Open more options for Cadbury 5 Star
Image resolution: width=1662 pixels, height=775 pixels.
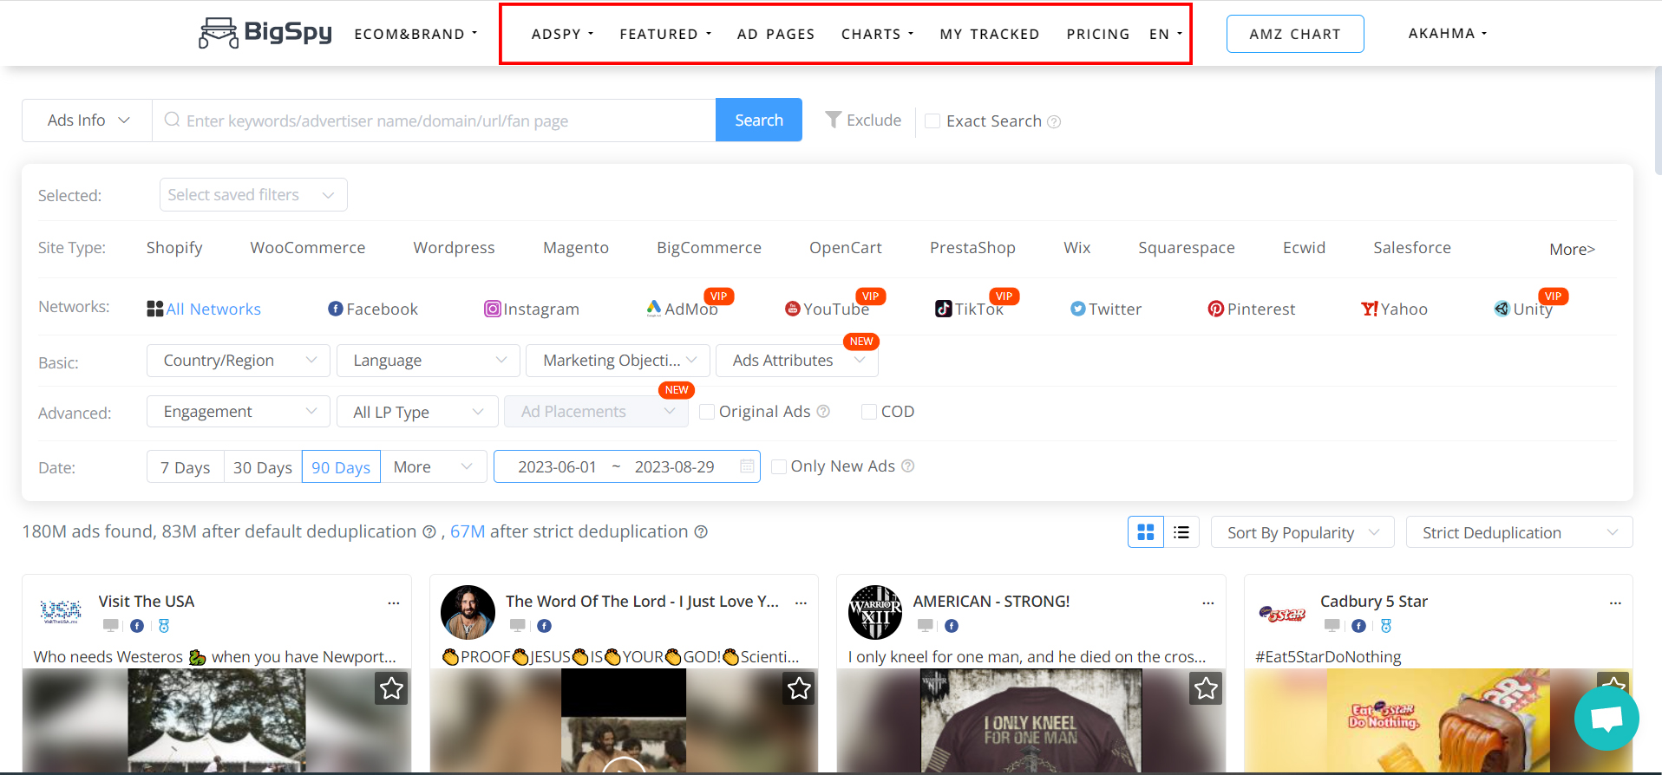click(1615, 602)
